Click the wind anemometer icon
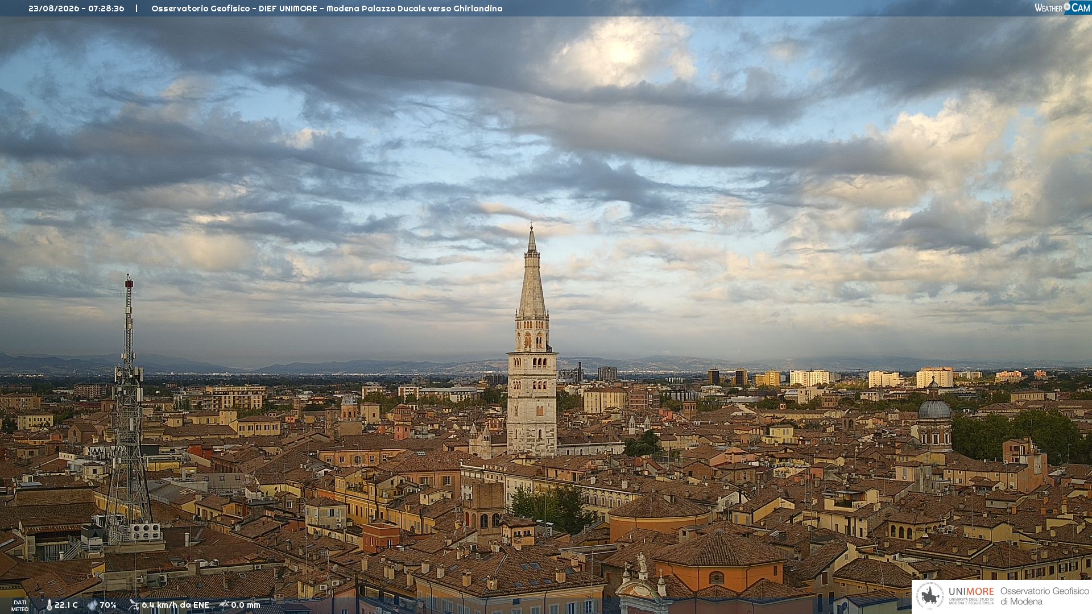Screen dimensions: 1092x614 (x=134, y=605)
